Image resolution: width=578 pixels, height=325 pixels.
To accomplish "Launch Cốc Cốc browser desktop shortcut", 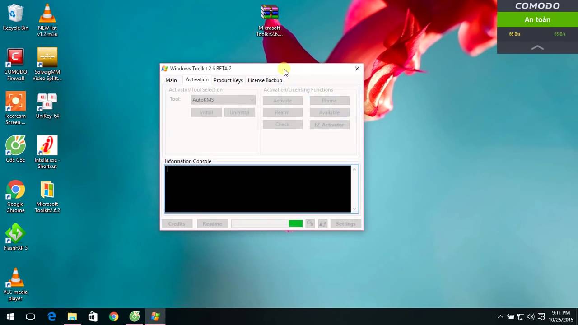I will coord(15,149).
